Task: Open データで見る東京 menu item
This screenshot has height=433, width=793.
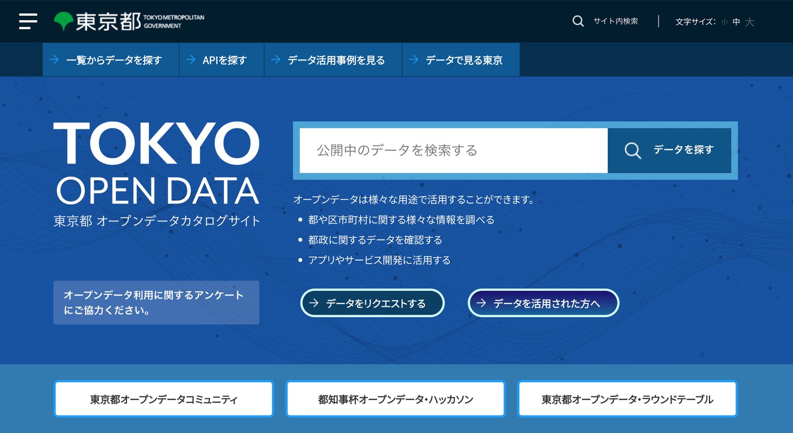Action: click(x=461, y=59)
